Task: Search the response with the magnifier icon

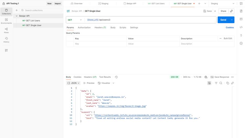Action: pos(221,83)
